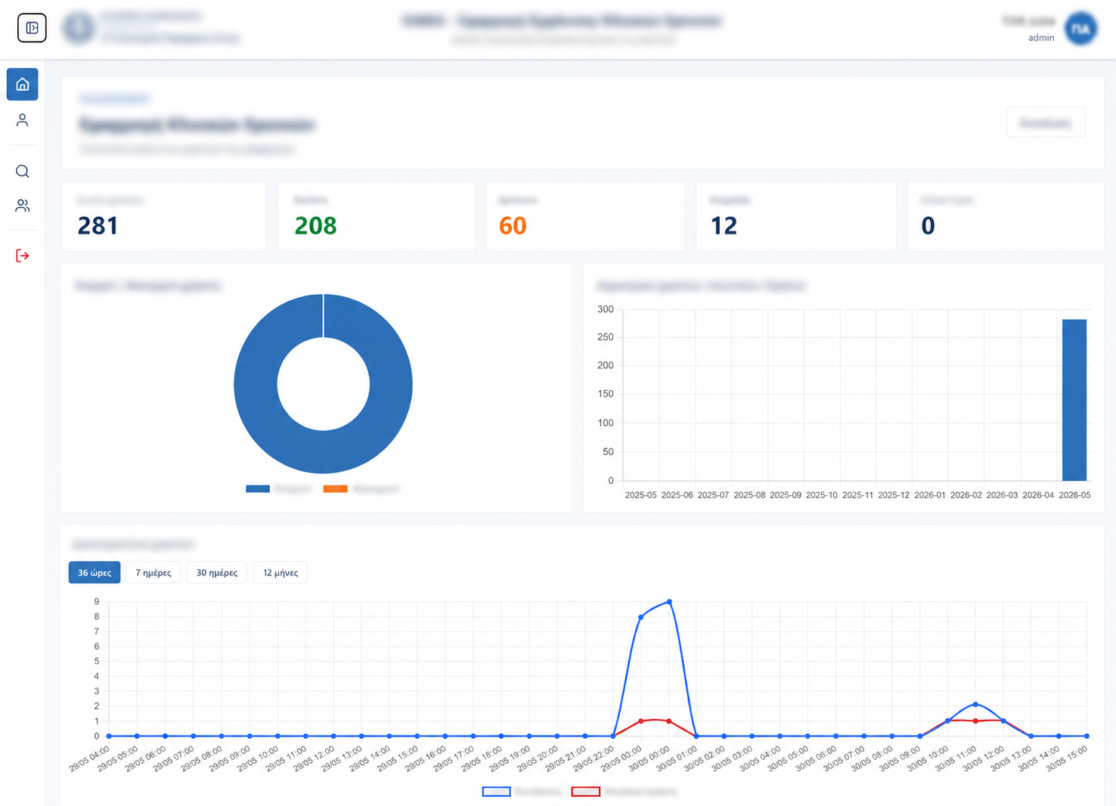Screen dimensions: 1116x806
Task: Open the single user profile icon
Action: pyautogui.click(x=23, y=120)
